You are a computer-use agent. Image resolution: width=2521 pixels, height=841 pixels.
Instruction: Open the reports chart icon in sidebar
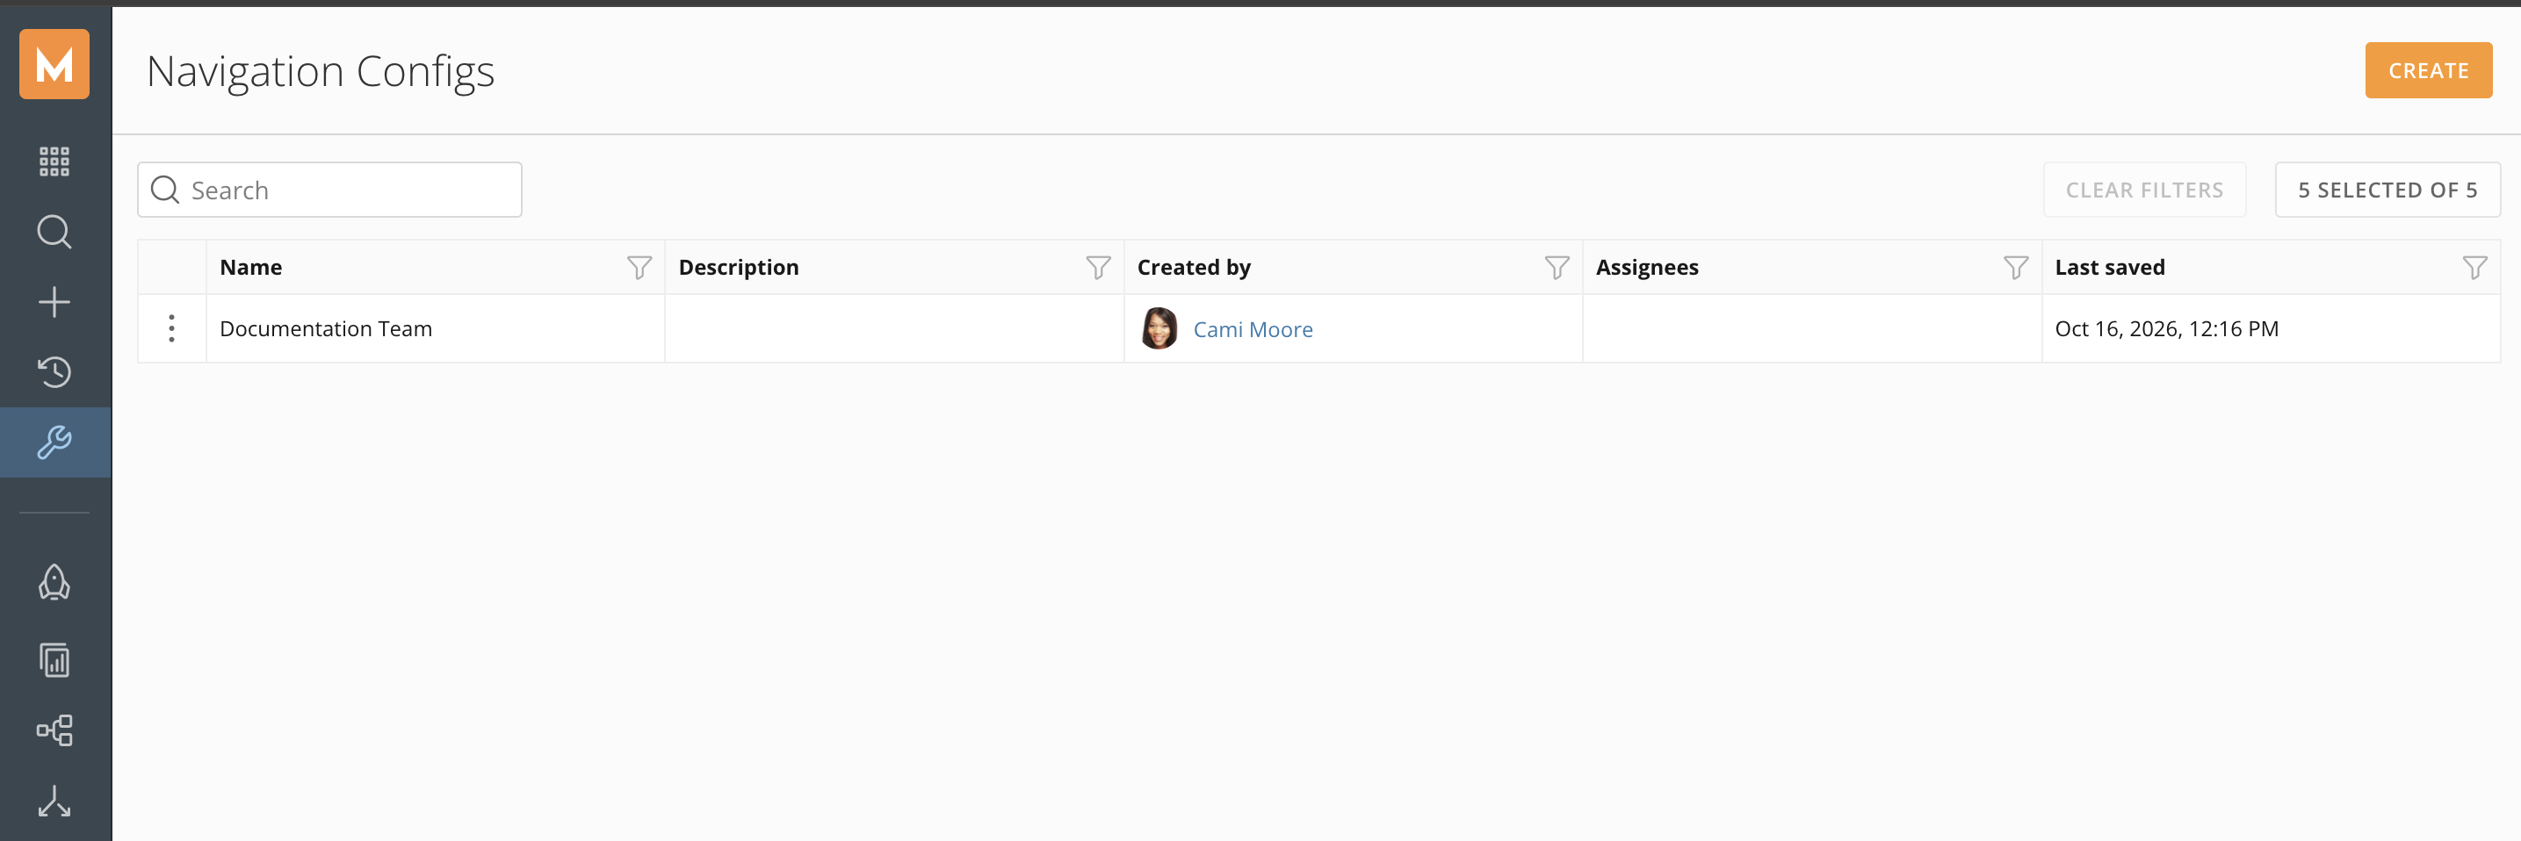pyautogui.click(x=54, y=660)
